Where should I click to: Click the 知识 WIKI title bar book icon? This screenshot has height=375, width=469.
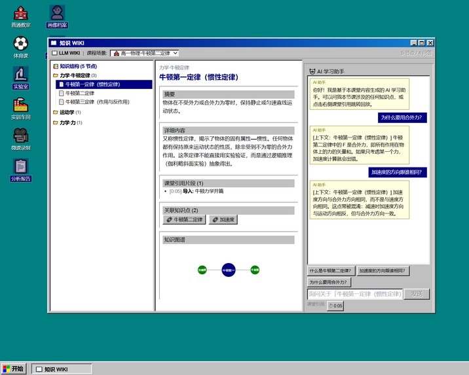[x=54, y=43]
